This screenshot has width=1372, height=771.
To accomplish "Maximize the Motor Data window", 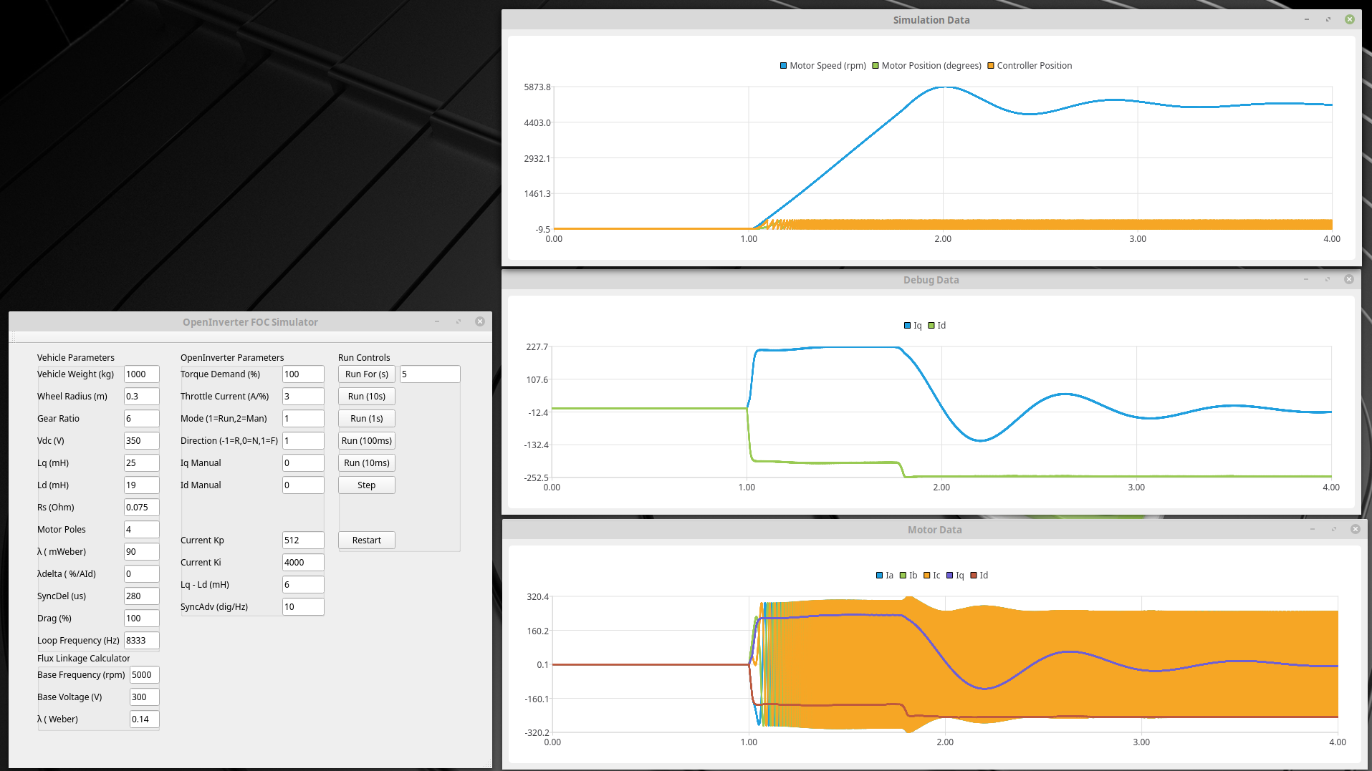I will click(x=1334, y=529).
